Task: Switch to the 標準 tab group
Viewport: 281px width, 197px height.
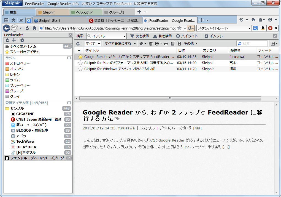Action: (20, 12)
